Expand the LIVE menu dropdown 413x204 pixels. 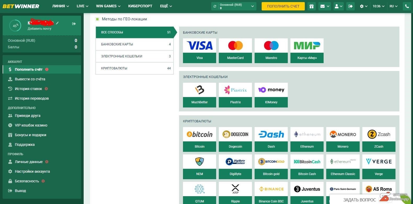(x=82, y=6)
